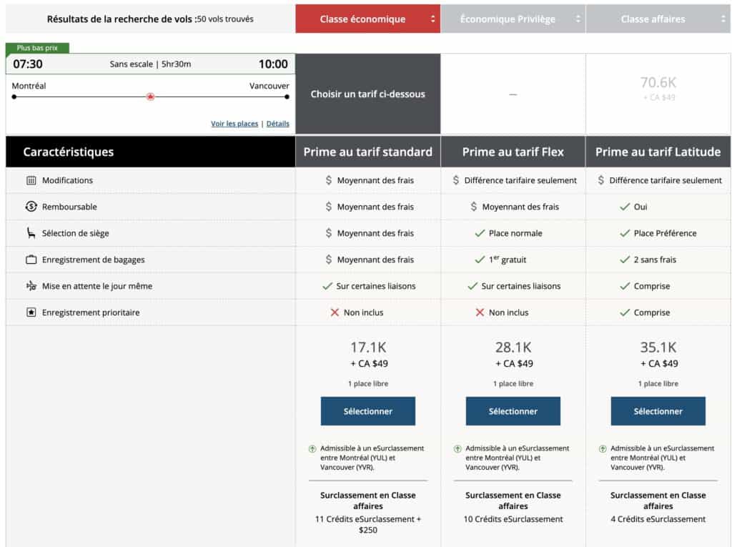Click the red Air Canada flight marker
The width and height of the screenshot is (732, 547).
[150, 97]
